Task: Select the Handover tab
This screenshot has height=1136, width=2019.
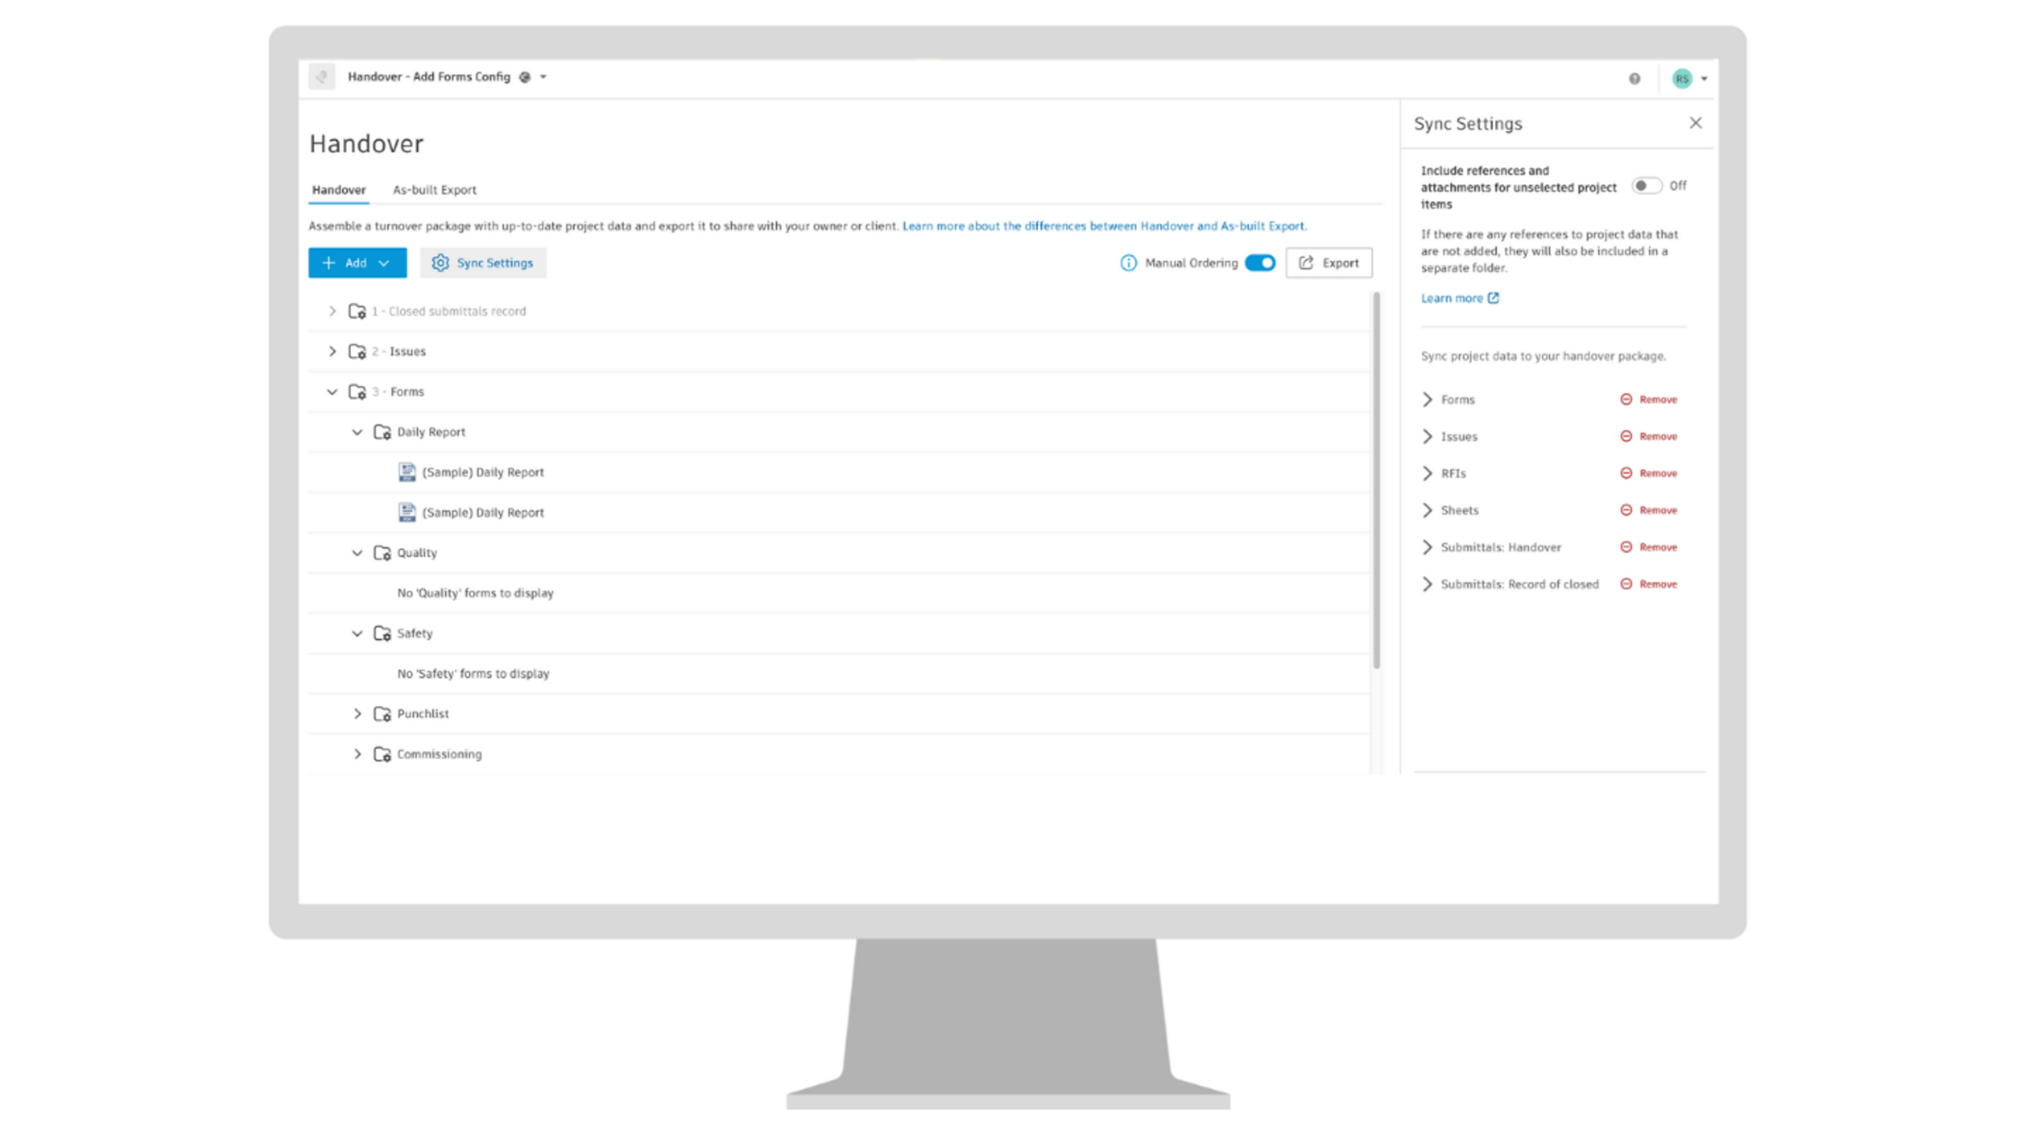Action: (x=338, y=189)
